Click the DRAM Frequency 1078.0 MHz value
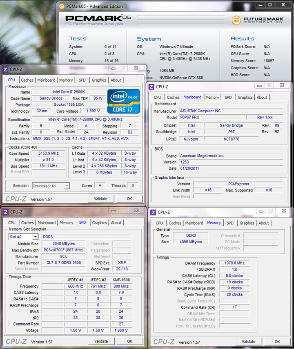Image resolution: width=294 pixels, height=349 pixels. tap(234, 263)
